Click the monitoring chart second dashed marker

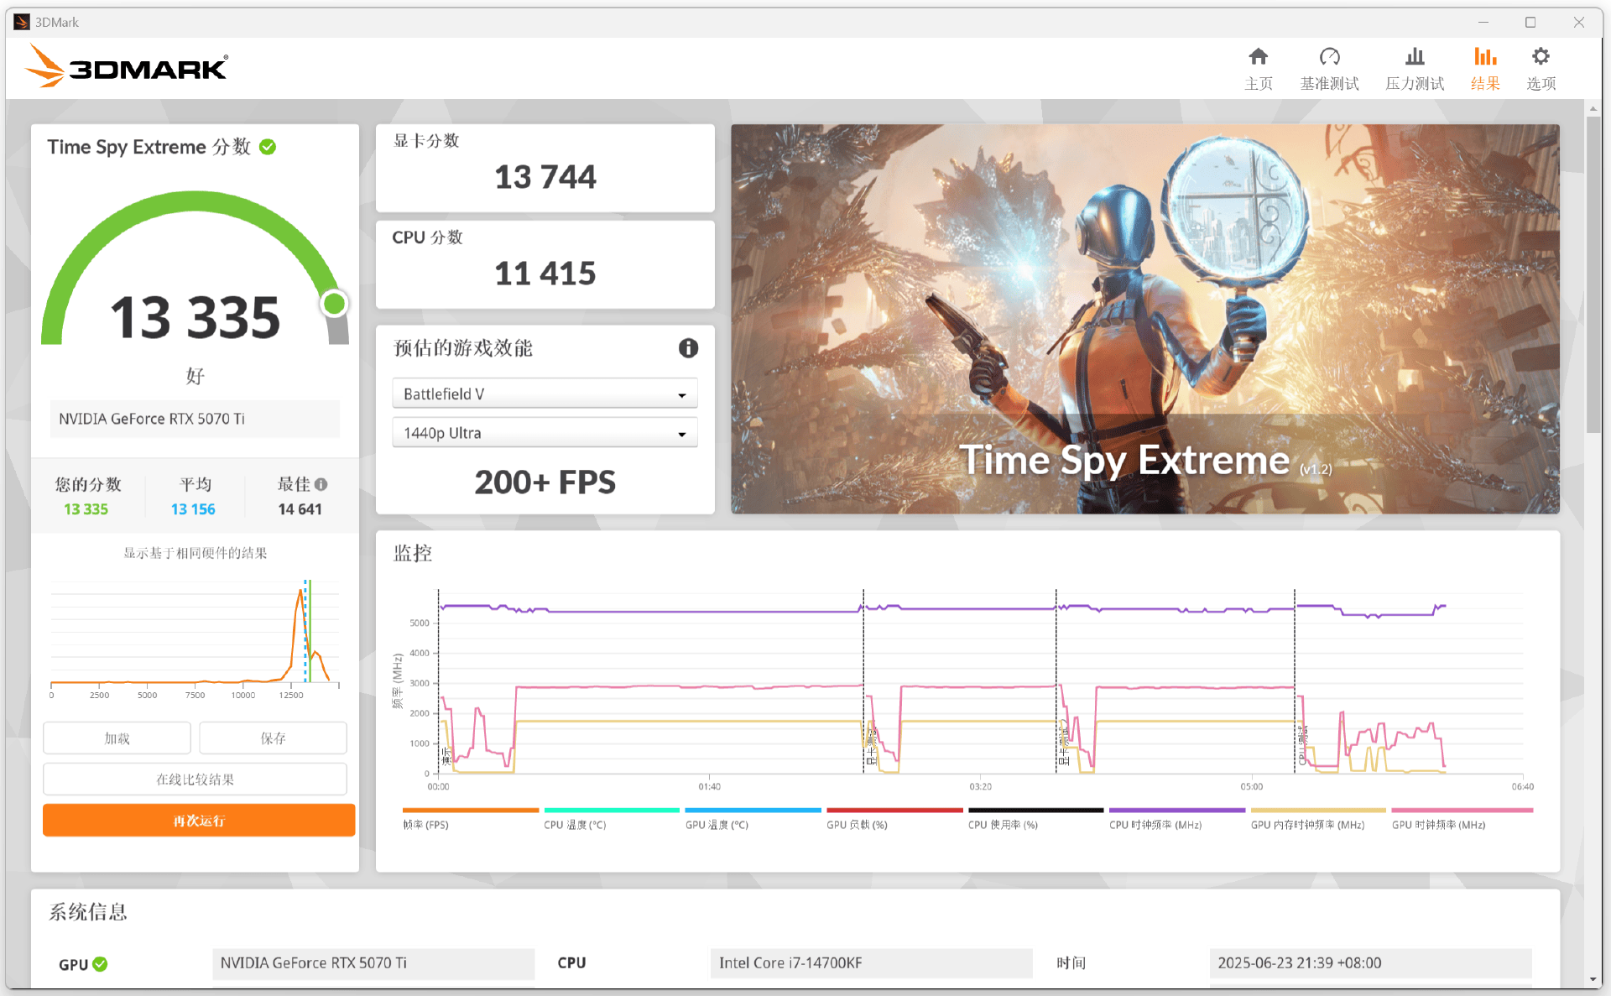click(863, 680)
